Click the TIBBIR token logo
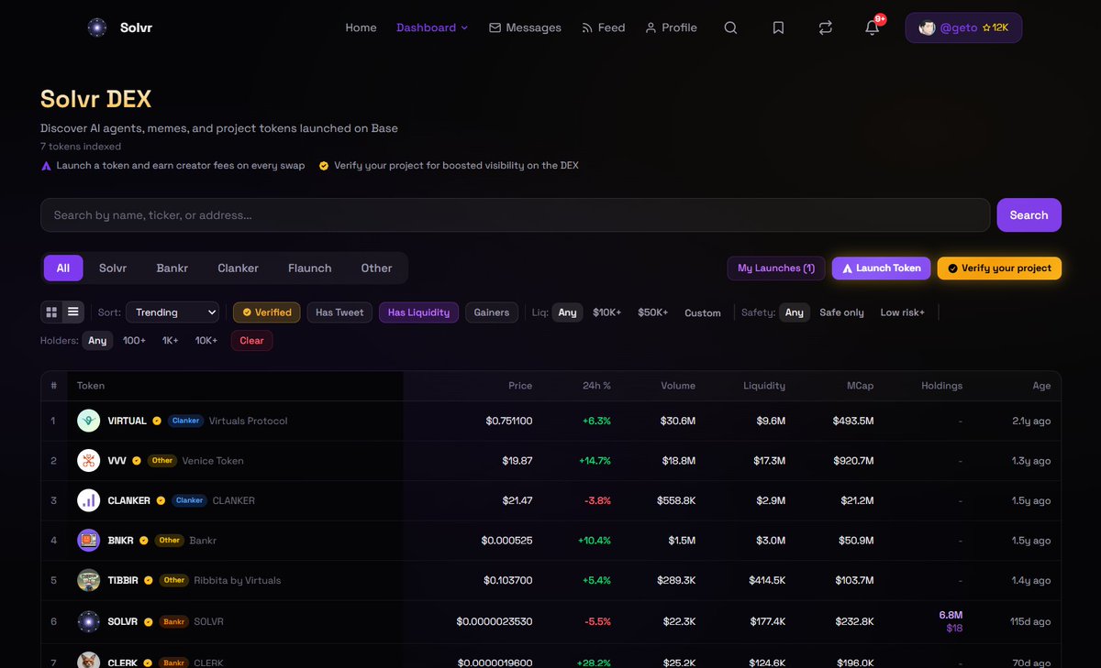 (x=89, y=580)
